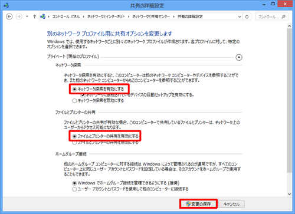
Task: Close the 共有の詳細設定 window
Action: [285, 4]
